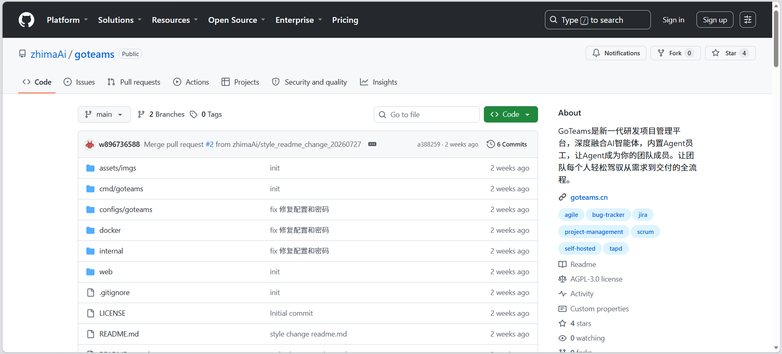The height and width of the screenshot is (354, 782).
Task: Open the README.md file
Action: click(119, 334)
